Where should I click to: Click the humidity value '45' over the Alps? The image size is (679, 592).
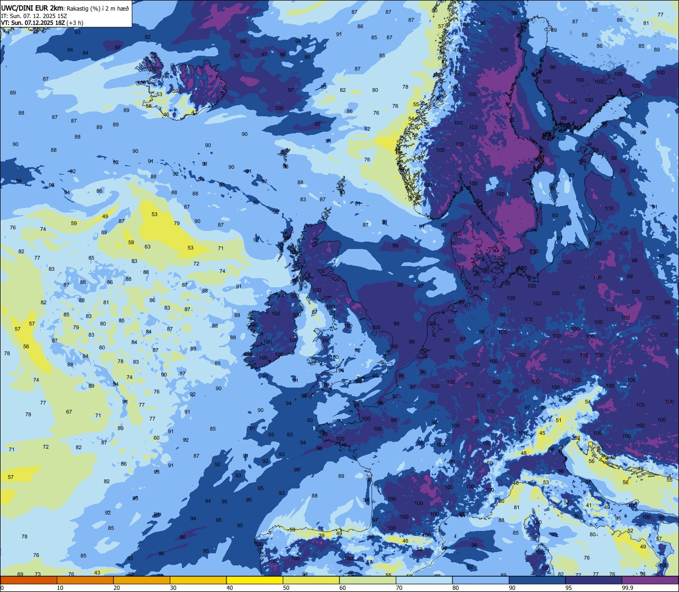(x=542, y=434)
